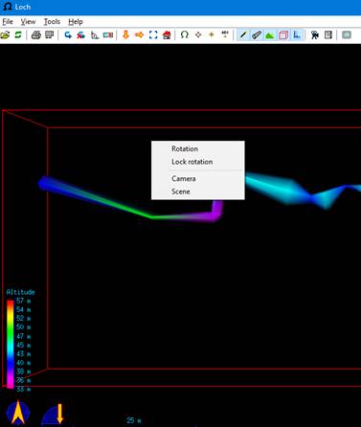This screenshot has width=361, height=427.
Task: Click the video camera icon
Action: click(x=315, y=34)
